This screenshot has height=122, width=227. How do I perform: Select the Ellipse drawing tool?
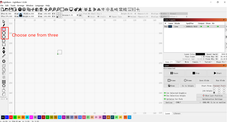point(4,33)
